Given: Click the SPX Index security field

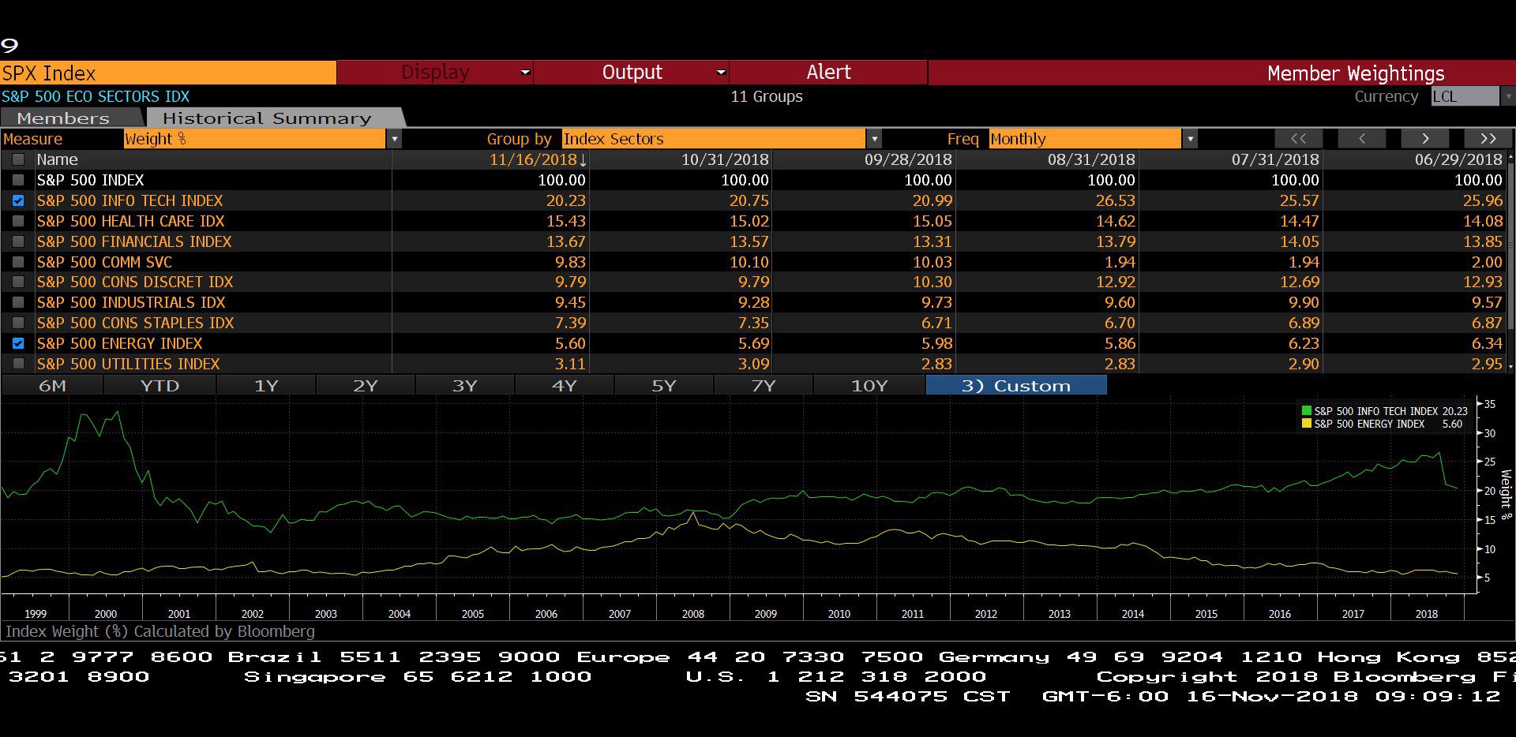Looking at the screenshot, I should pyautogui.click(x=168, y=73).
